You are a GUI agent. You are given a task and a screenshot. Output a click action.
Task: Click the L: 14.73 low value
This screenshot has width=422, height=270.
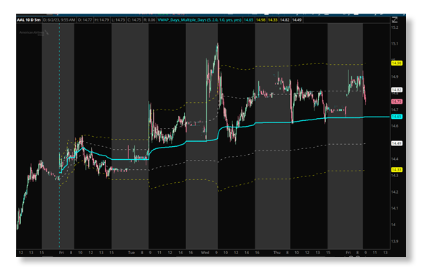click(x=118, y=20)
